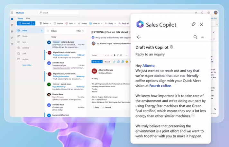Insert emoji into the reply
The width and height of the screenshot is (229, 147).
coord(127,62)
